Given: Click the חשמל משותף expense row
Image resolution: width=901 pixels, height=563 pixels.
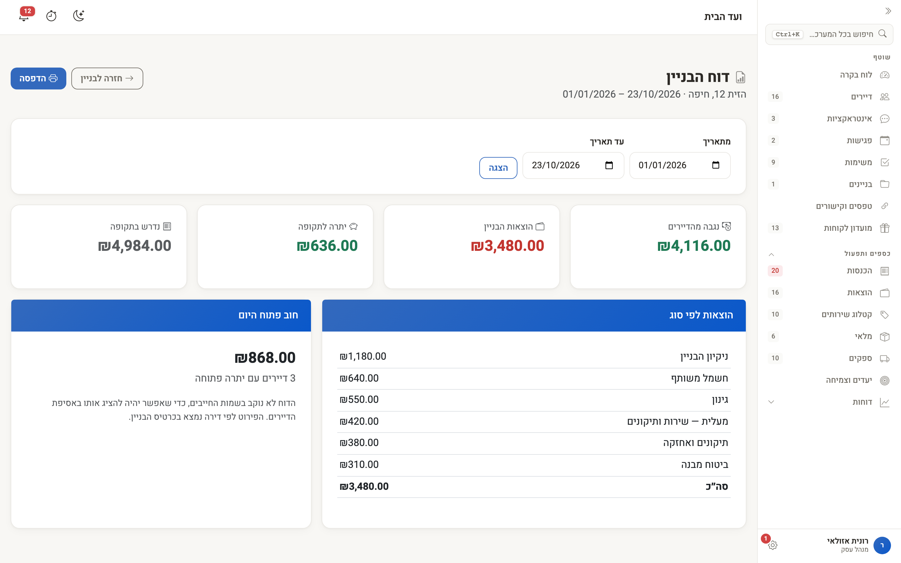Looking at the screenshot, I should coord(534,379).
